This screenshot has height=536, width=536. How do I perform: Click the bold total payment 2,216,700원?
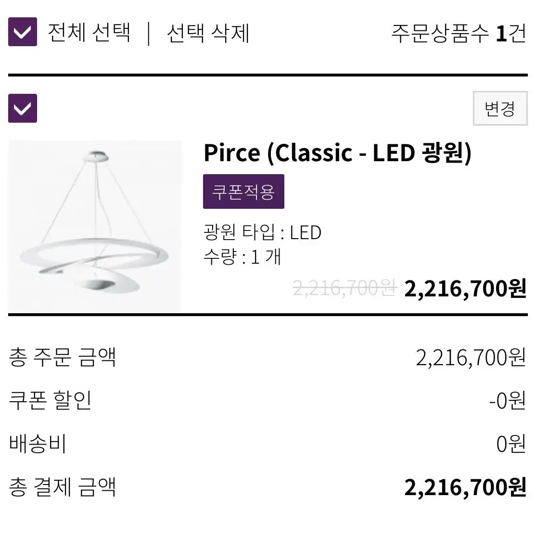coord(465,487)
